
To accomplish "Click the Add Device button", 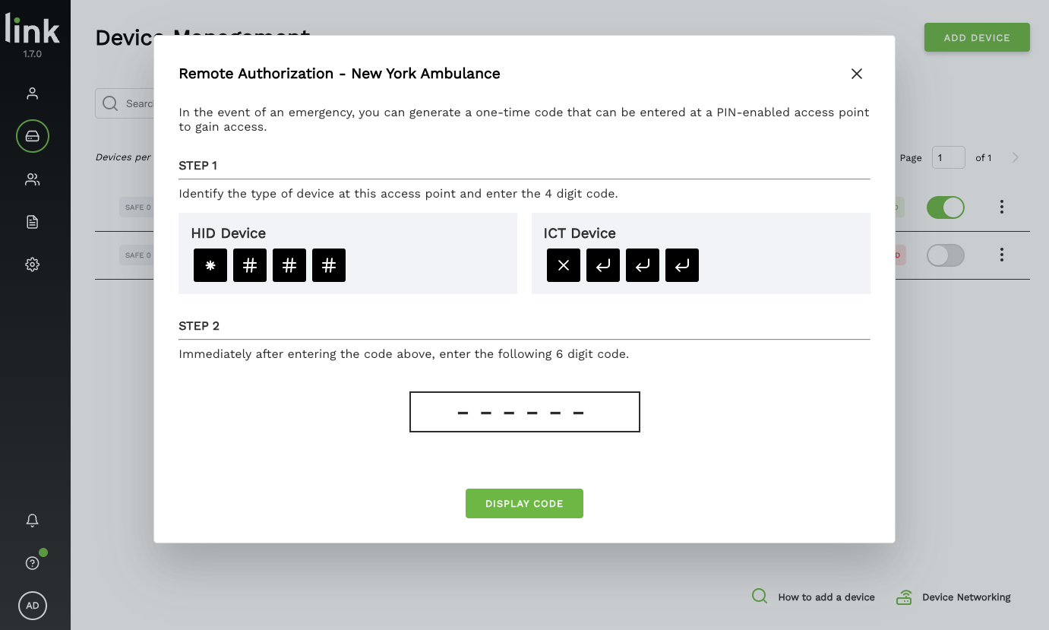I will coord(976,37).
